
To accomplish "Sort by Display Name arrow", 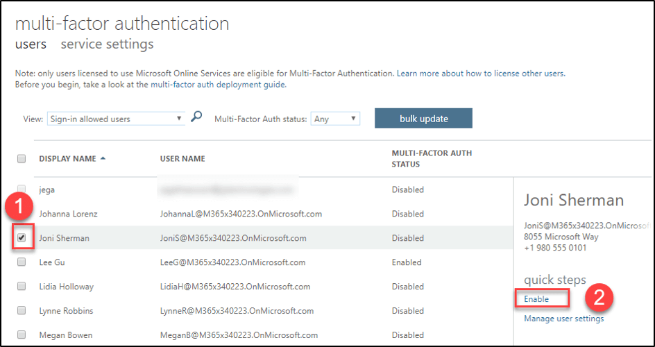I will [x=103, y=158].
